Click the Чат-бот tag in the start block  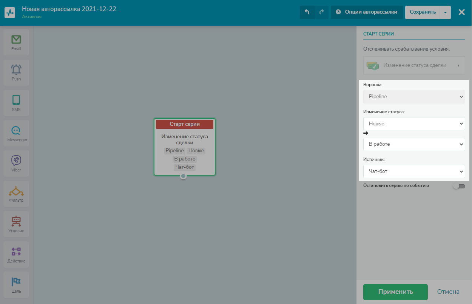point(185,167)
